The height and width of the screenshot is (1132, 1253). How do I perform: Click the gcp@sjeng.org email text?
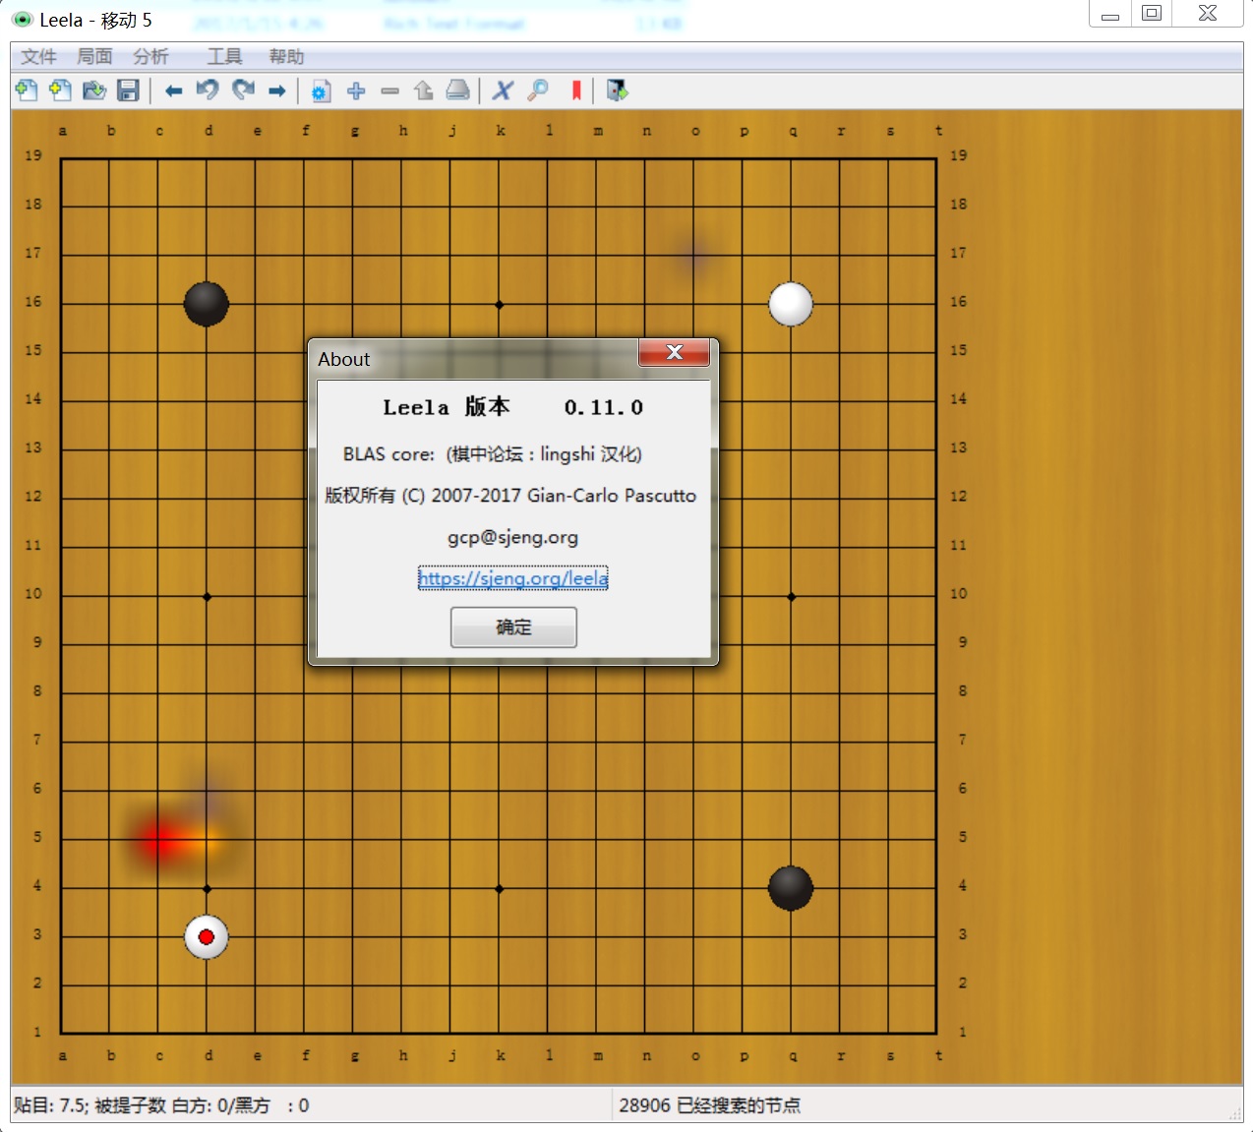click(512, 537)
